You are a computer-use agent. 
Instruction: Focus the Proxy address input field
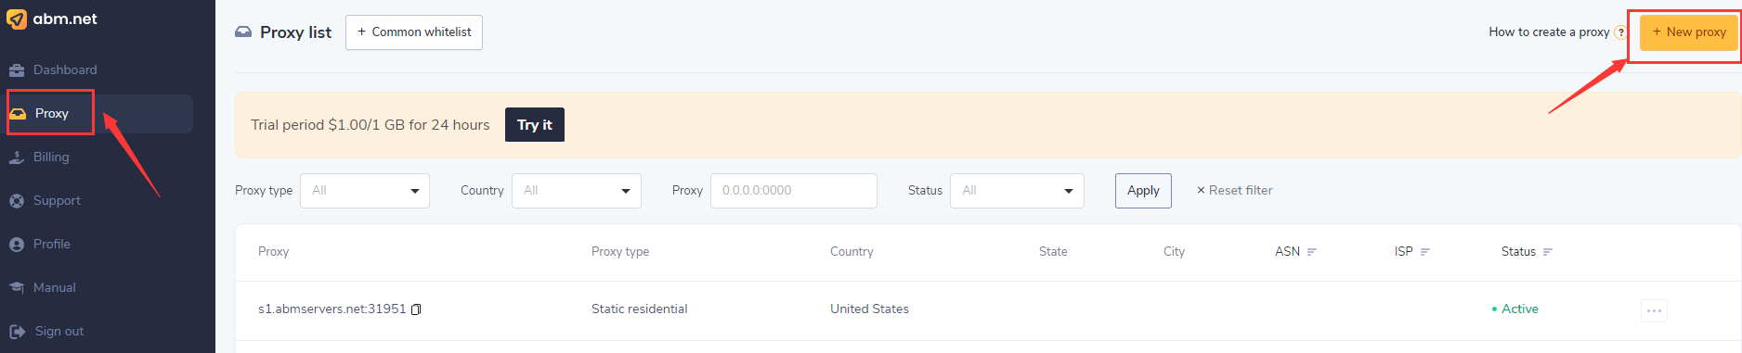[794, 191]
